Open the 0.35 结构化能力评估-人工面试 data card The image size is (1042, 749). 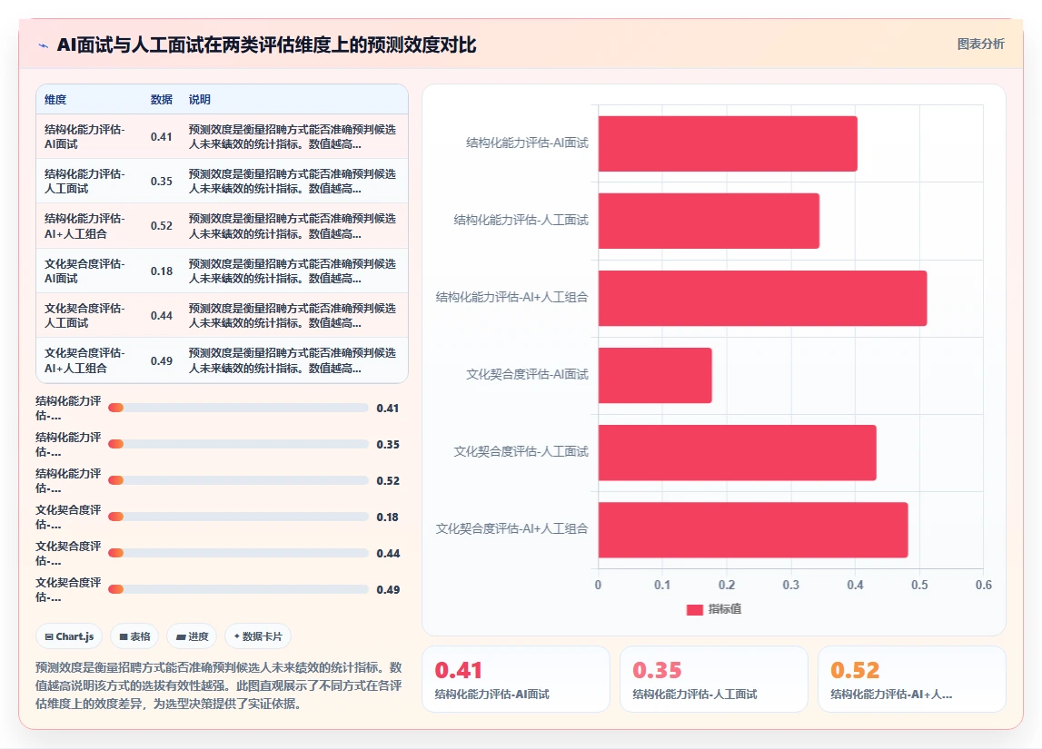714,679
